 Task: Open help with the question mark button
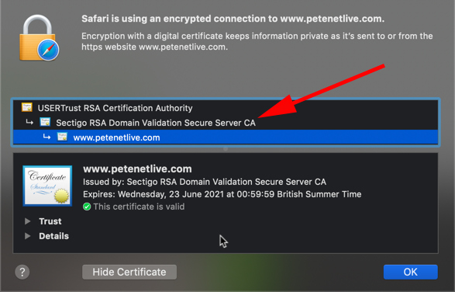22,272
